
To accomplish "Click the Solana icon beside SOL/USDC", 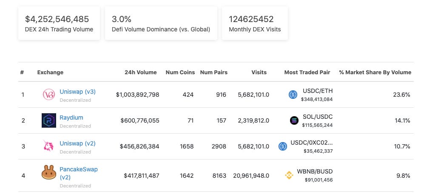I will 294,120.
